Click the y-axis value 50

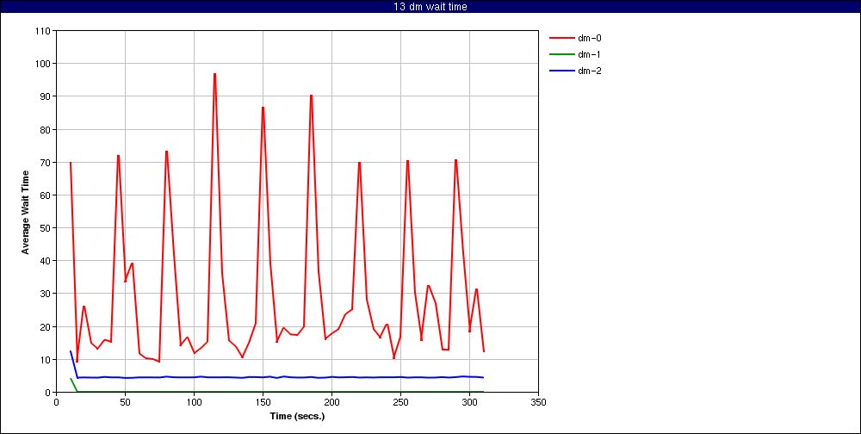(x=46, y=228)
